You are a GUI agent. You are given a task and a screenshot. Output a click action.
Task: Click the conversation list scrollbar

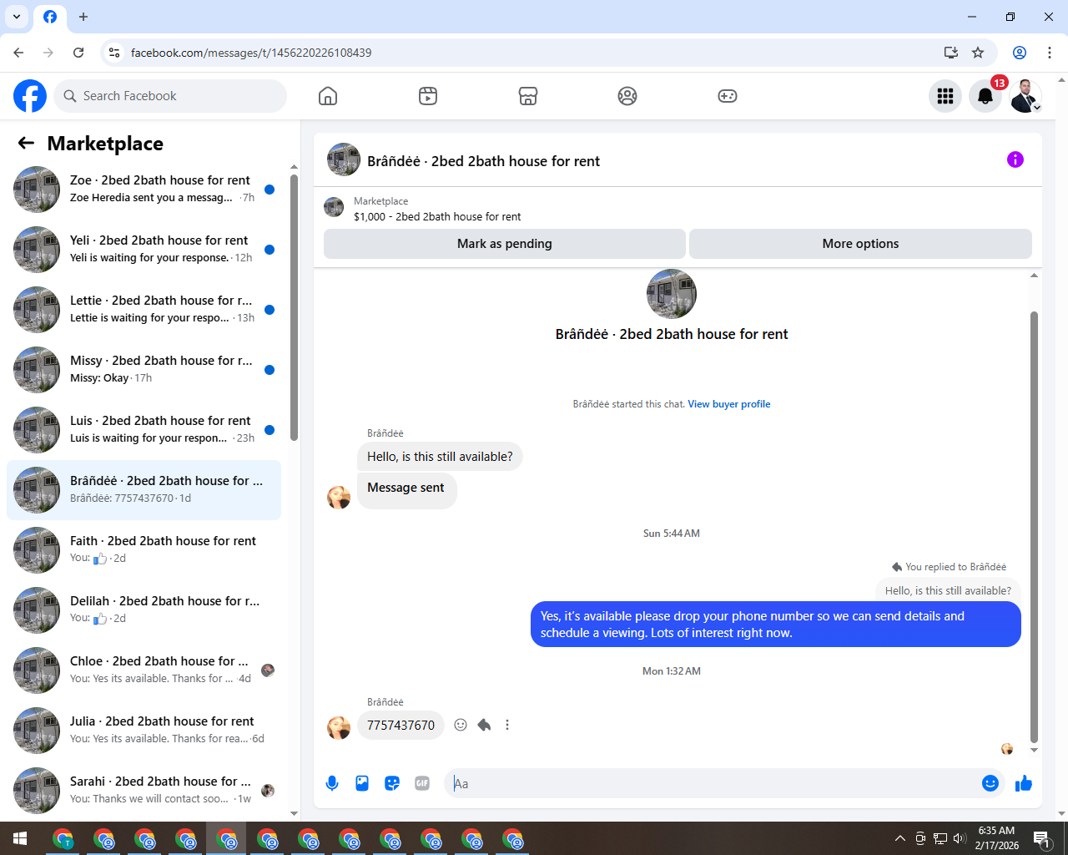point(294,307)
